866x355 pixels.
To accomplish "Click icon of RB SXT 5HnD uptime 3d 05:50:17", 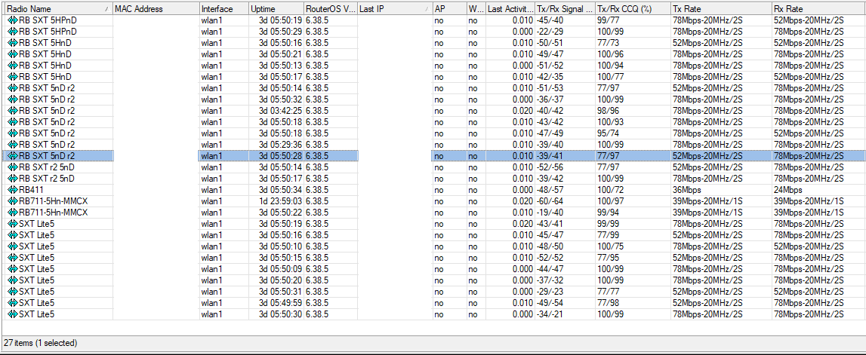I will point(14,77).
